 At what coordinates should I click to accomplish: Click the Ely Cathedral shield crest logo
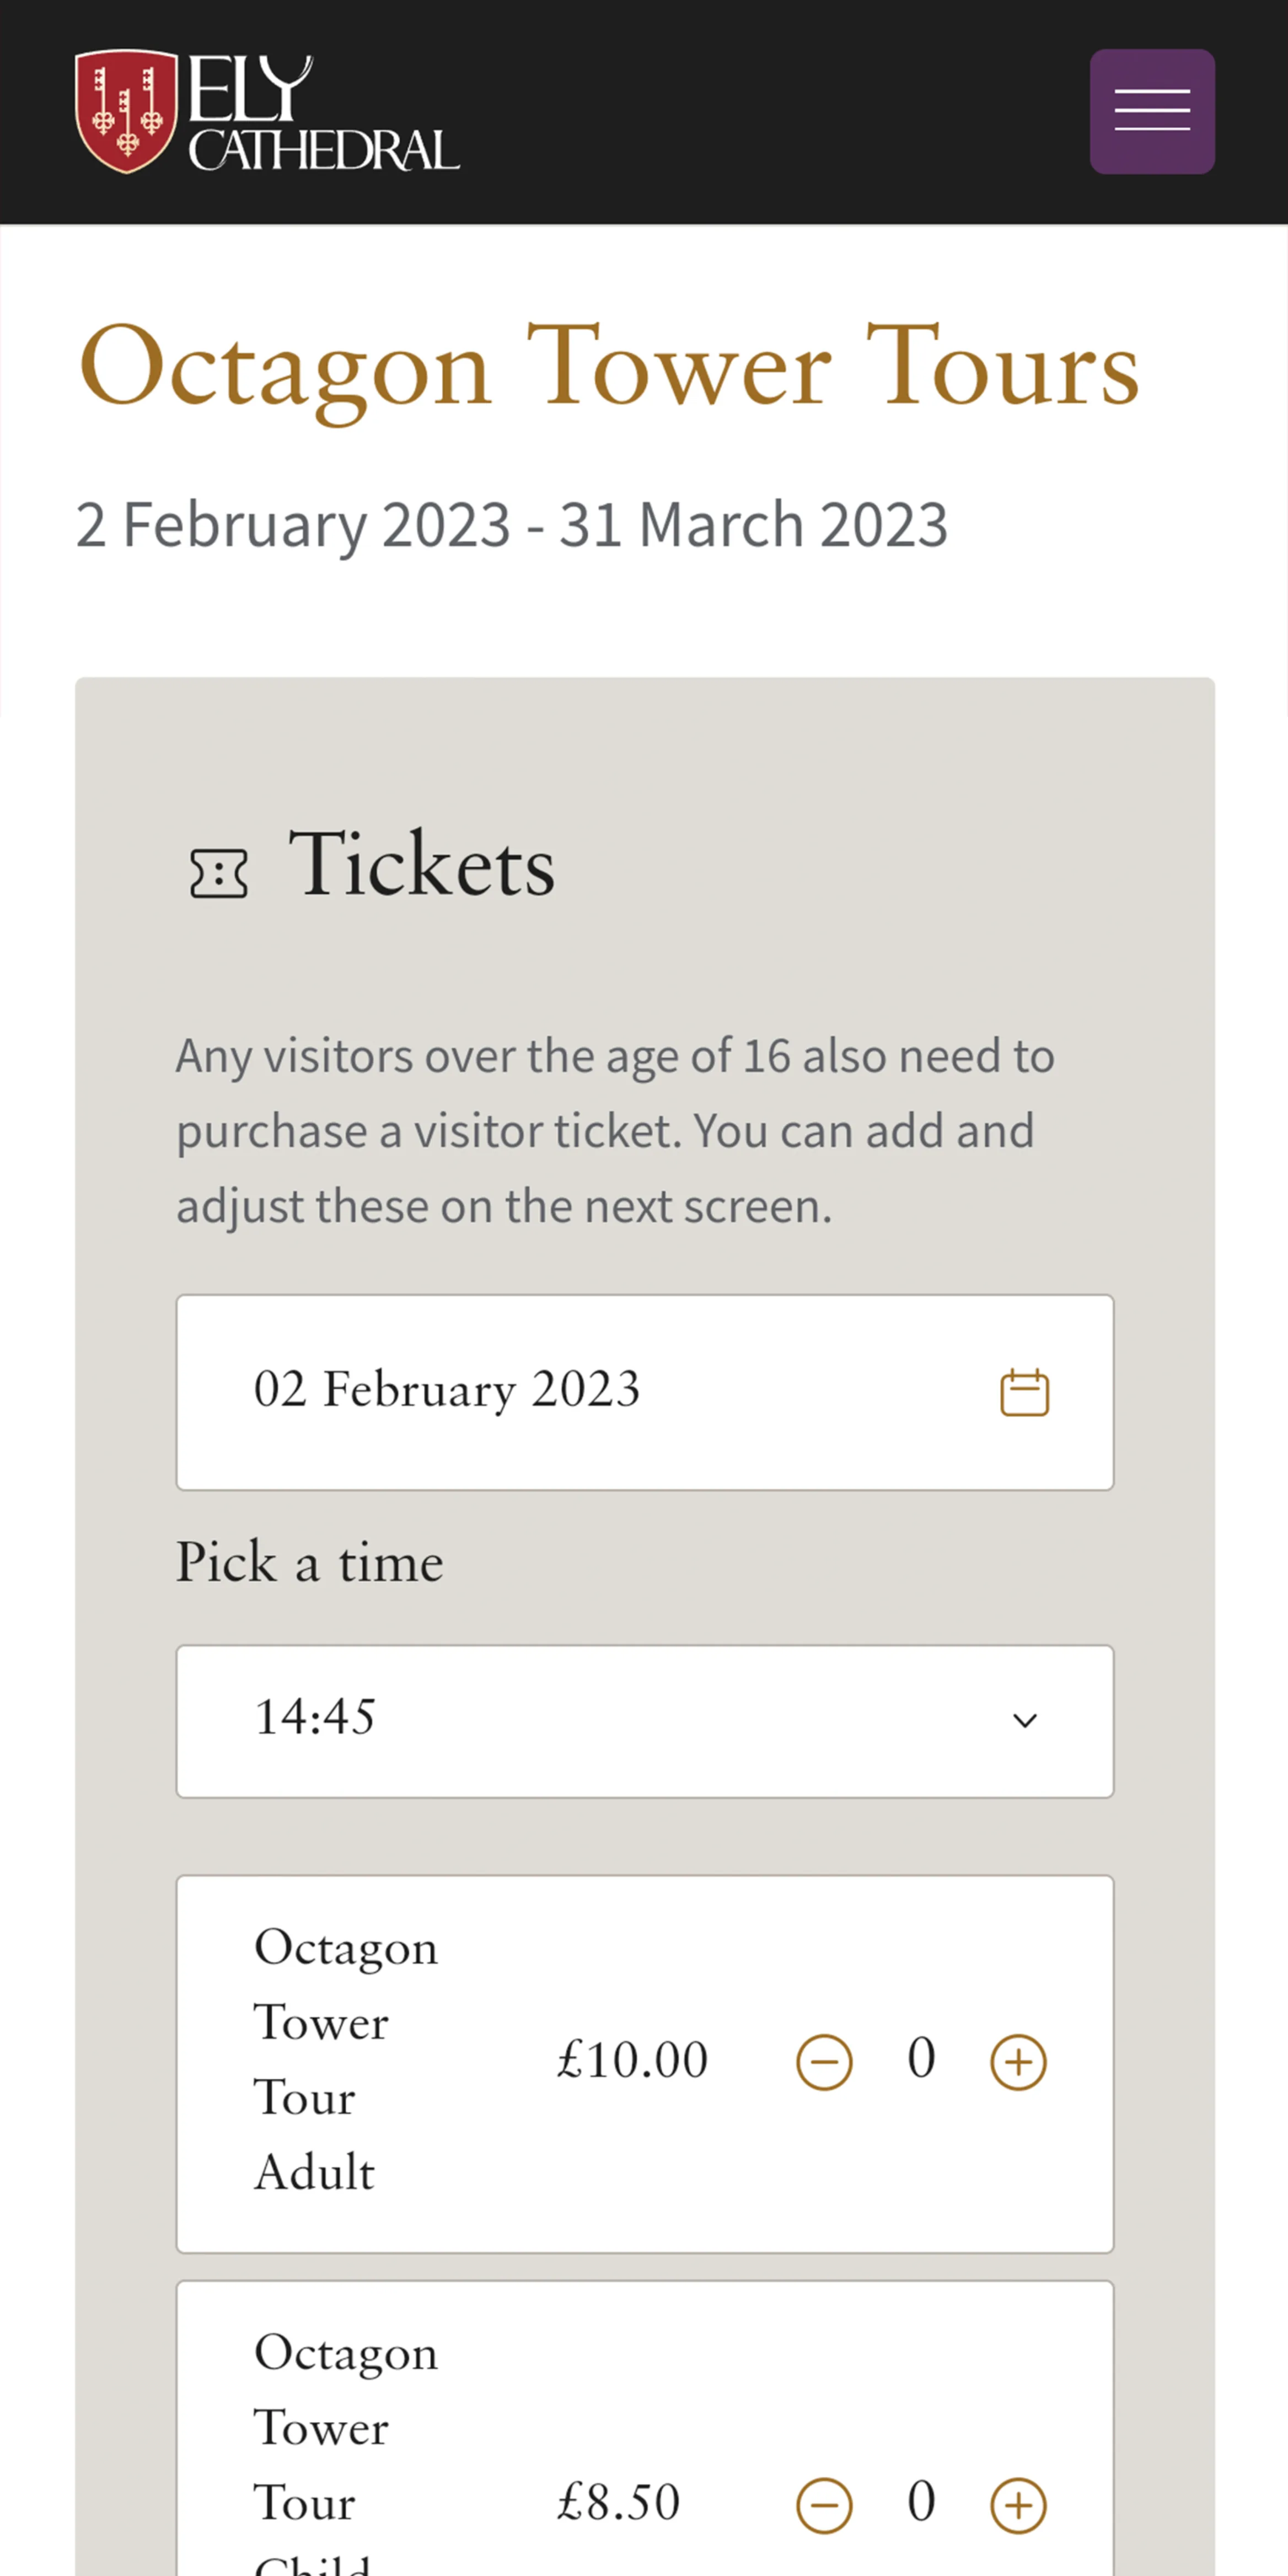[x=126, y=111]
